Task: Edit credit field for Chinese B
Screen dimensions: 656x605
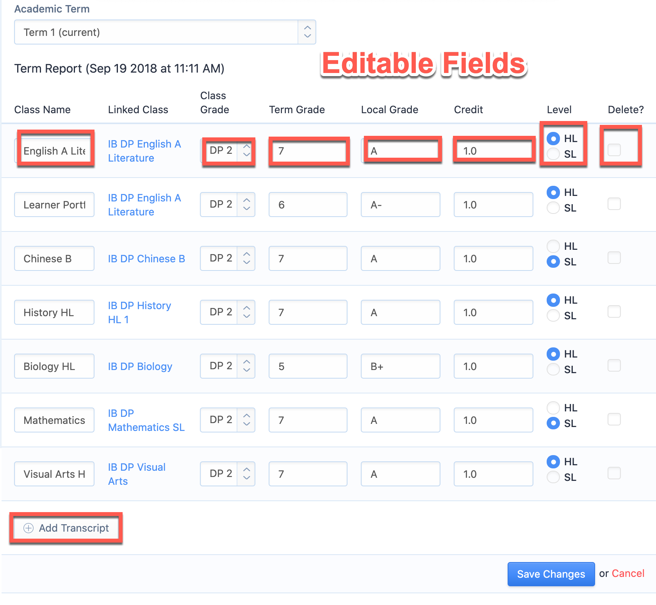Action: (x=494, y=258)
